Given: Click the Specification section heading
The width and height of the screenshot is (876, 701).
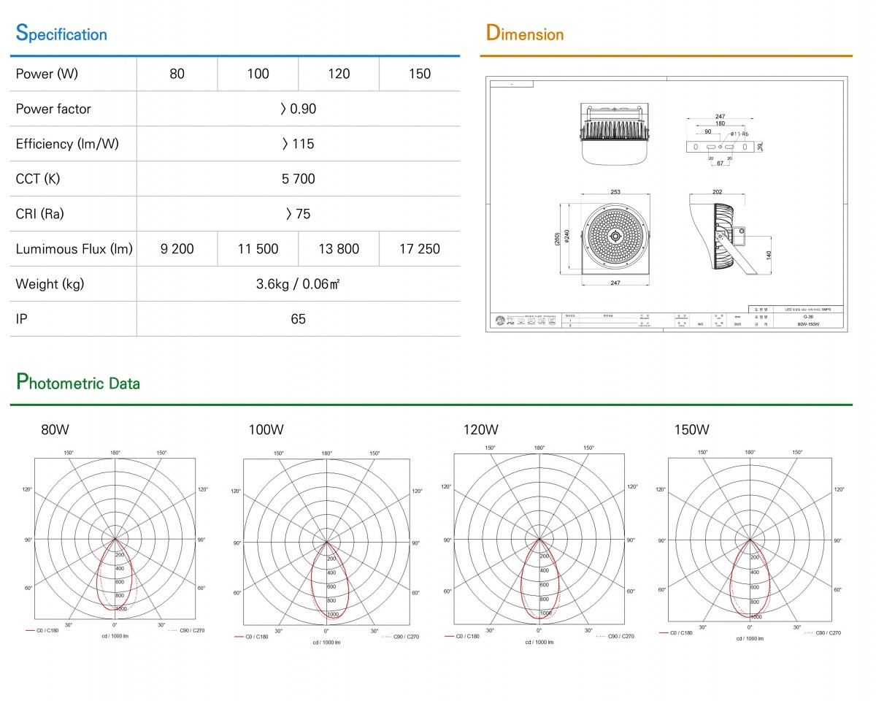Looking at the screenshot, I should point(61,34).
